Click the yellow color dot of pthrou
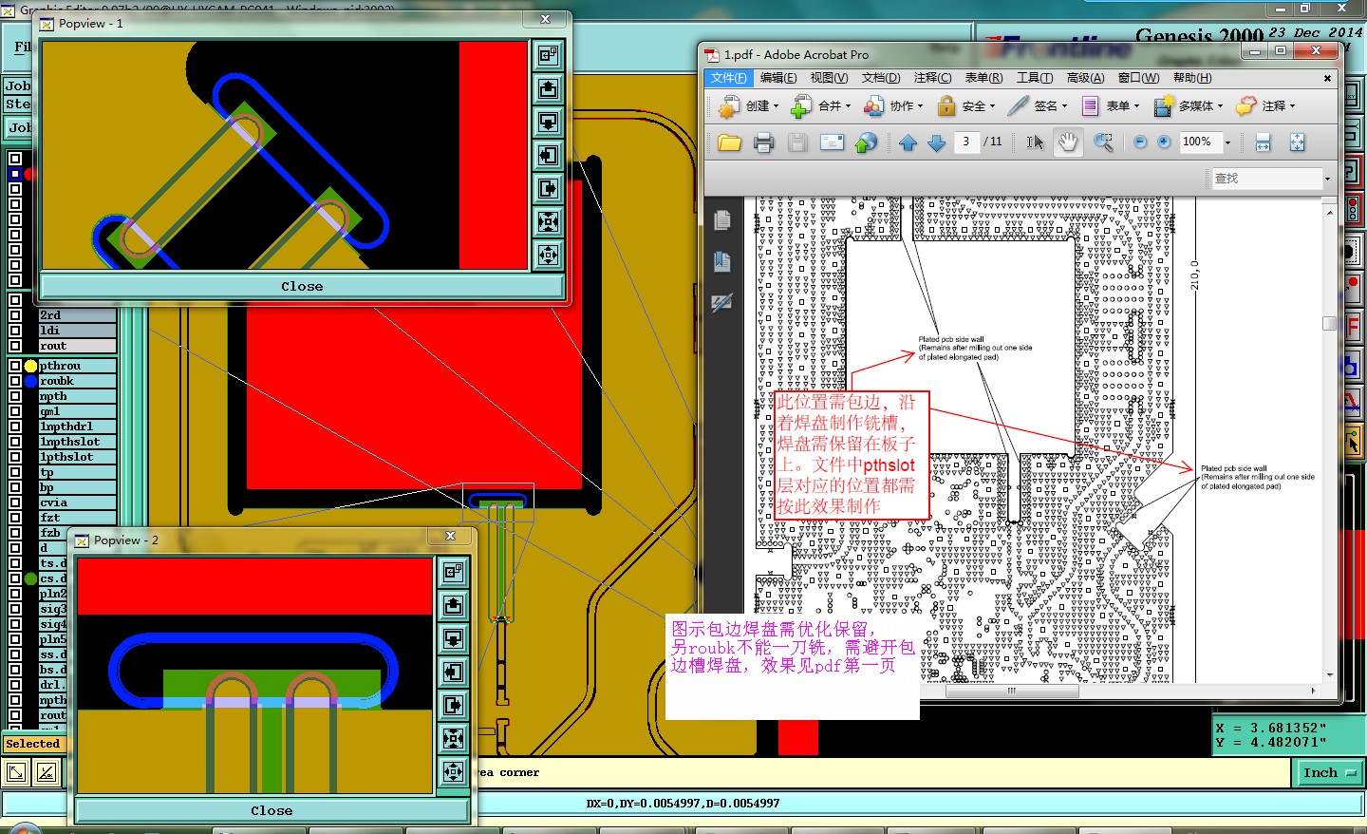 tap(30, 366)
